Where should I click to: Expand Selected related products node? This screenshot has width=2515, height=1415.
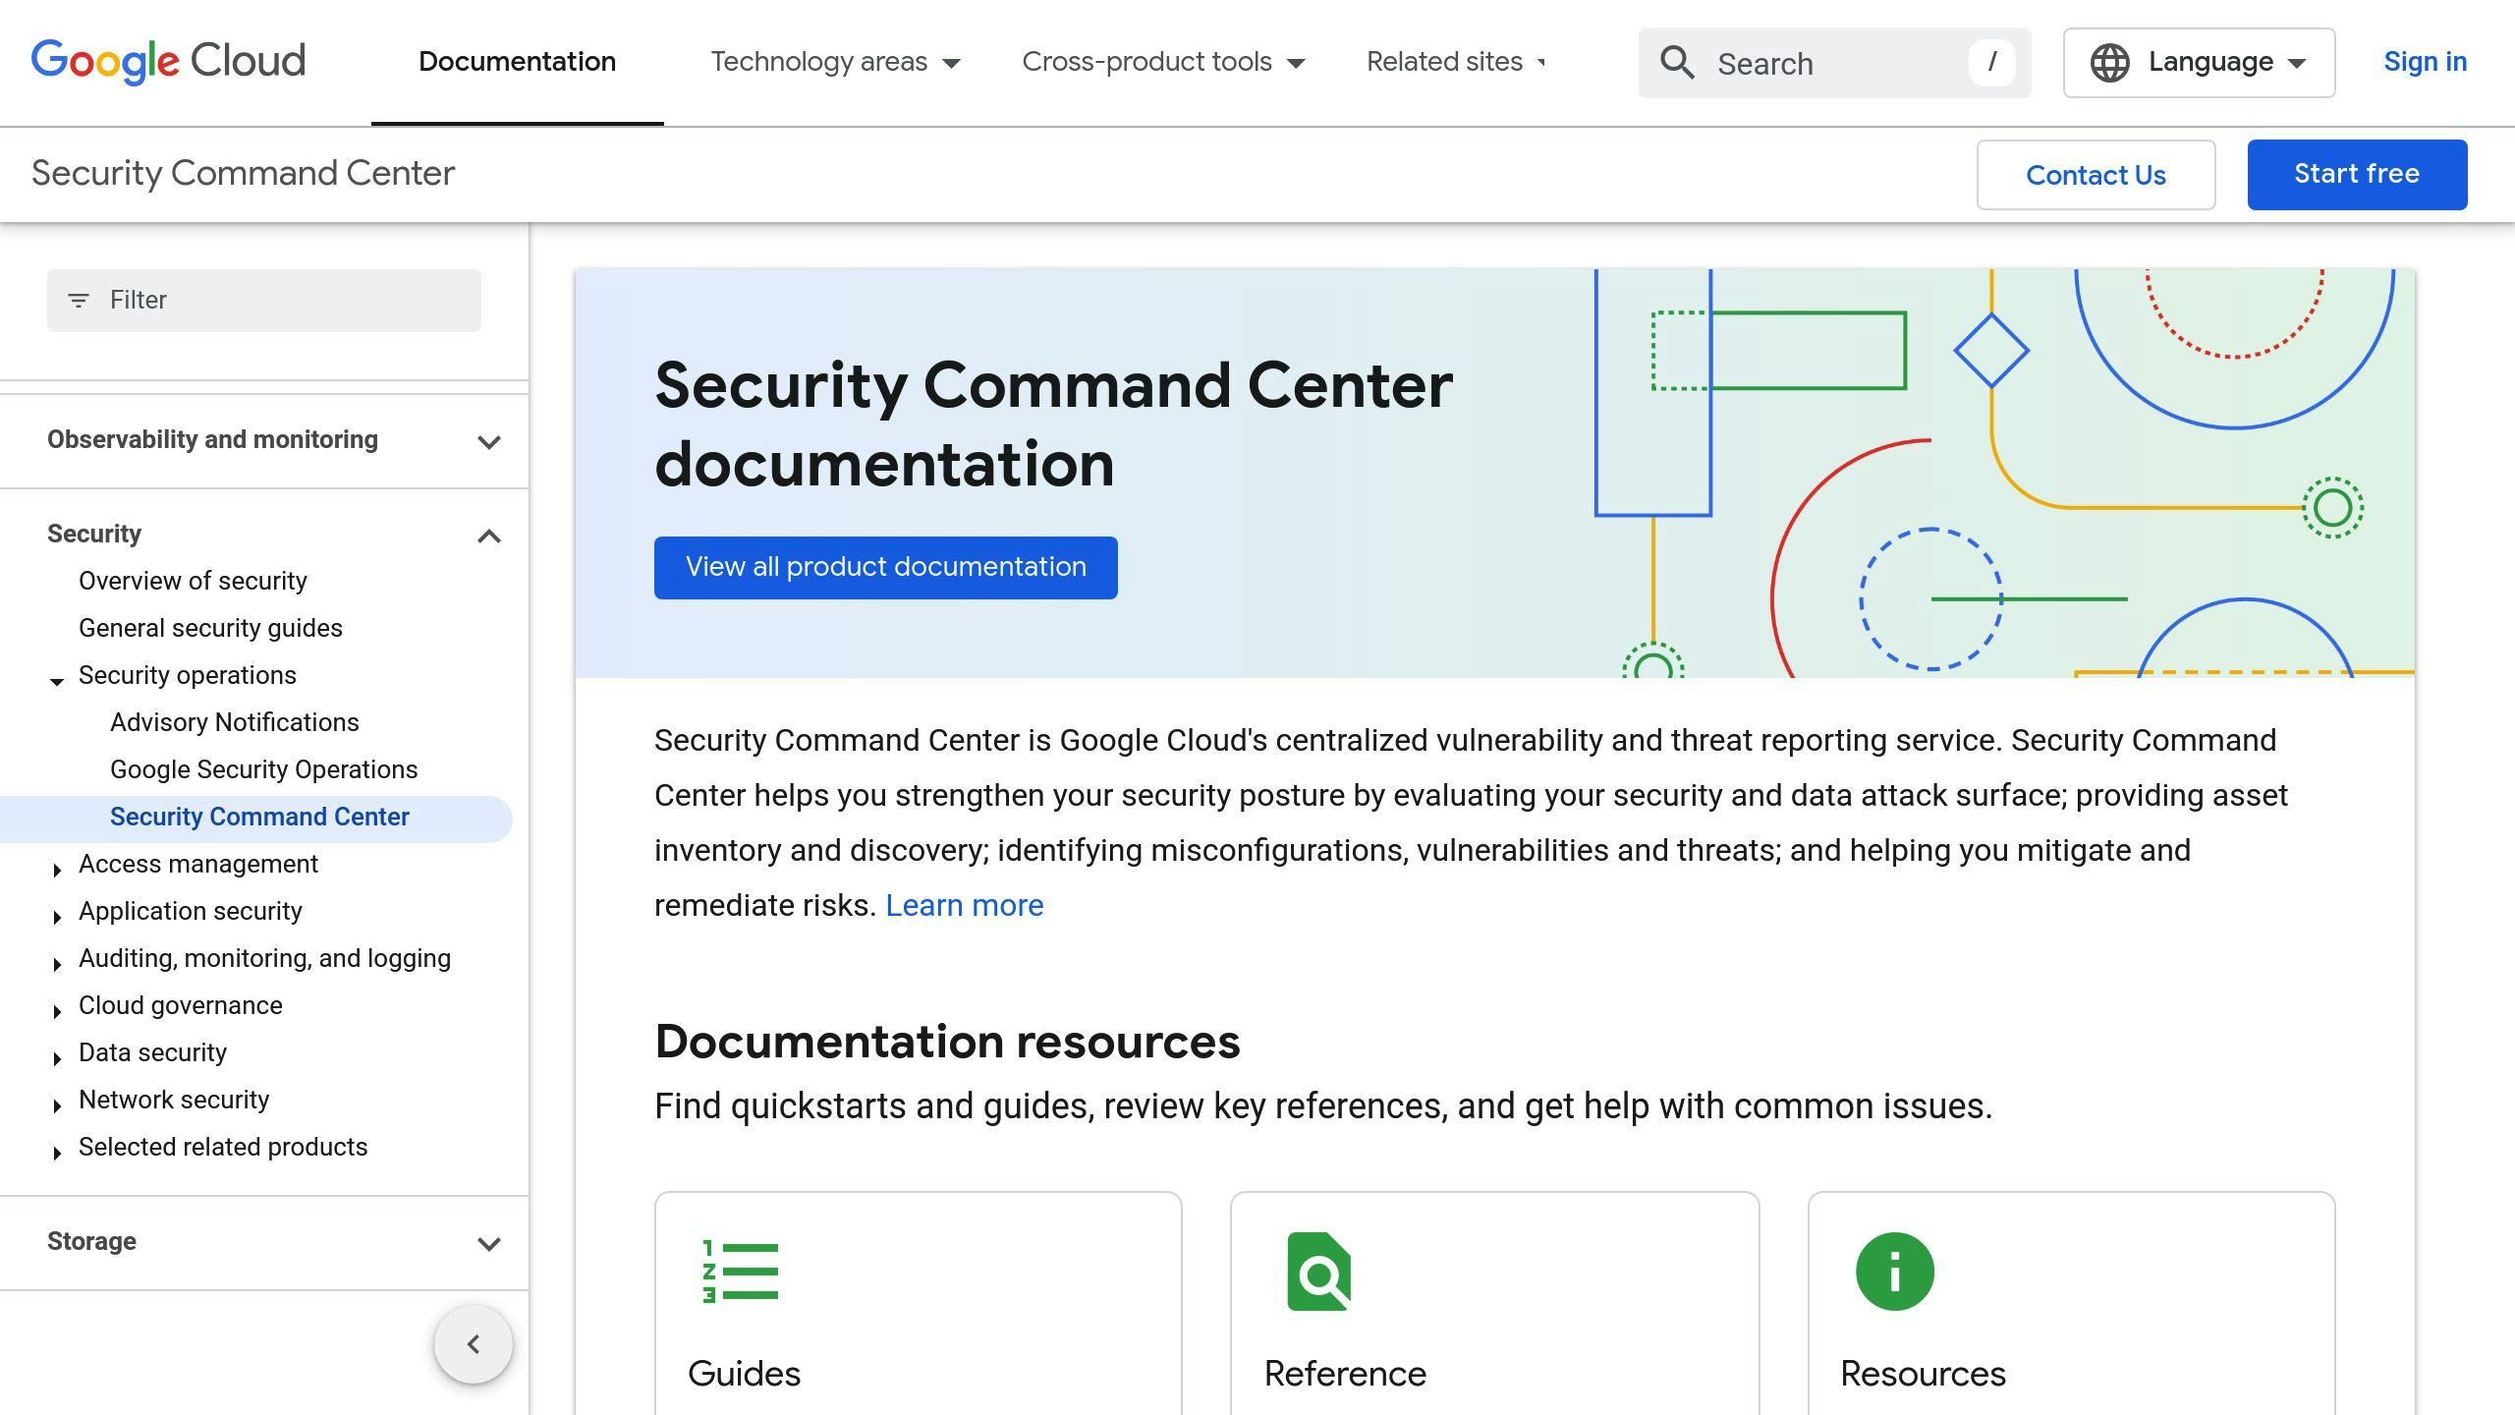[57, 1152]
